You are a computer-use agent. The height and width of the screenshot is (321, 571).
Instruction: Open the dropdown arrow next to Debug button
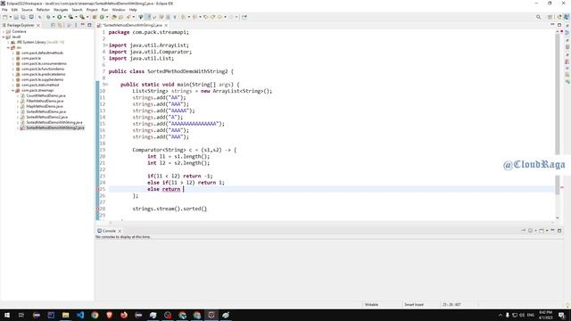point(54,17)
